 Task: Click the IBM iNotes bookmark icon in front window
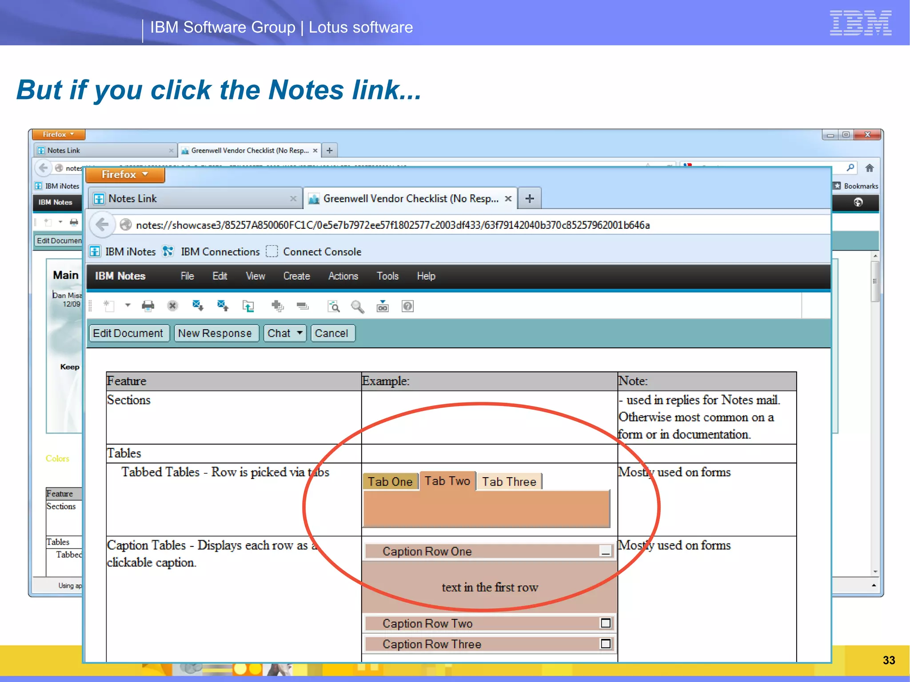95,251
